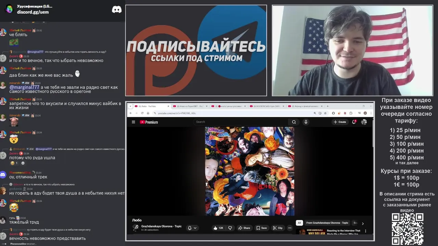
Task: Click the message 'вечность невозможно представить'
Action: pyautogui.click(x=48, y=238)
